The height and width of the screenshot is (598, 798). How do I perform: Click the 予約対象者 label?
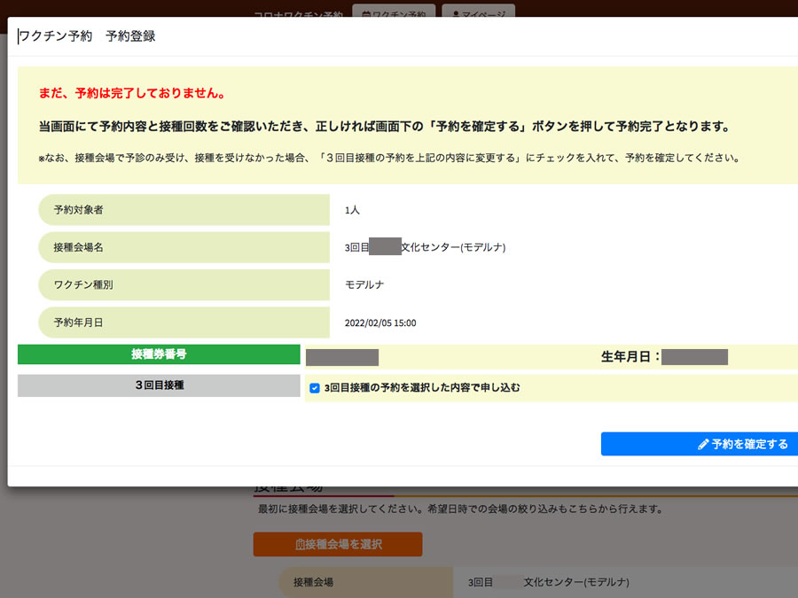tap(78, 210)
